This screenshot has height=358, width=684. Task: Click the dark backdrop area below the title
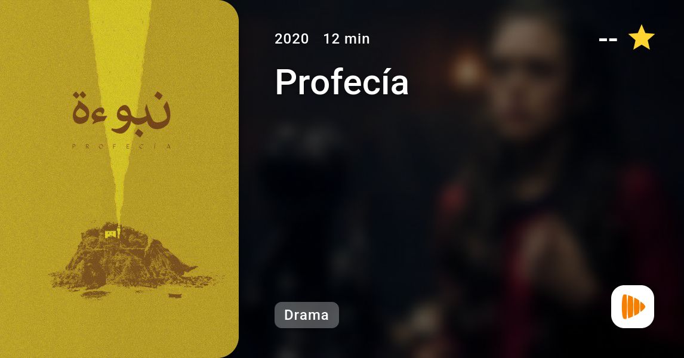pyautogui.click(x=349, y=196)
